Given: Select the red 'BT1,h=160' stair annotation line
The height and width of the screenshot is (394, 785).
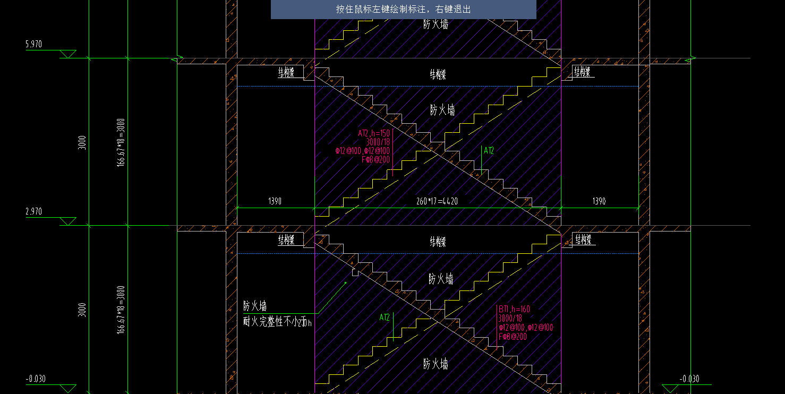Looking at the screenshot, I should click(514, 309).
